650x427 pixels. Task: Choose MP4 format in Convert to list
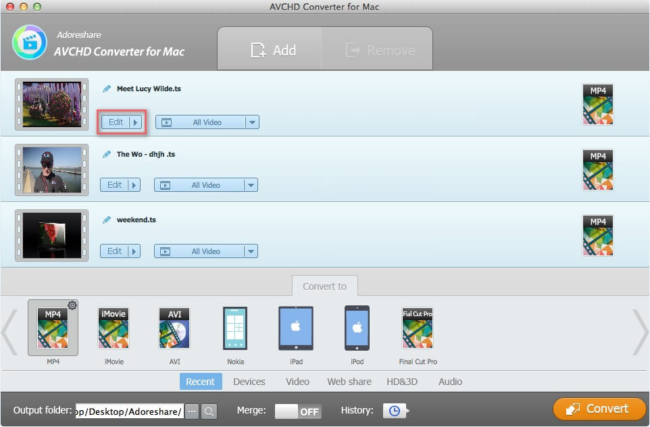point(53,328)
